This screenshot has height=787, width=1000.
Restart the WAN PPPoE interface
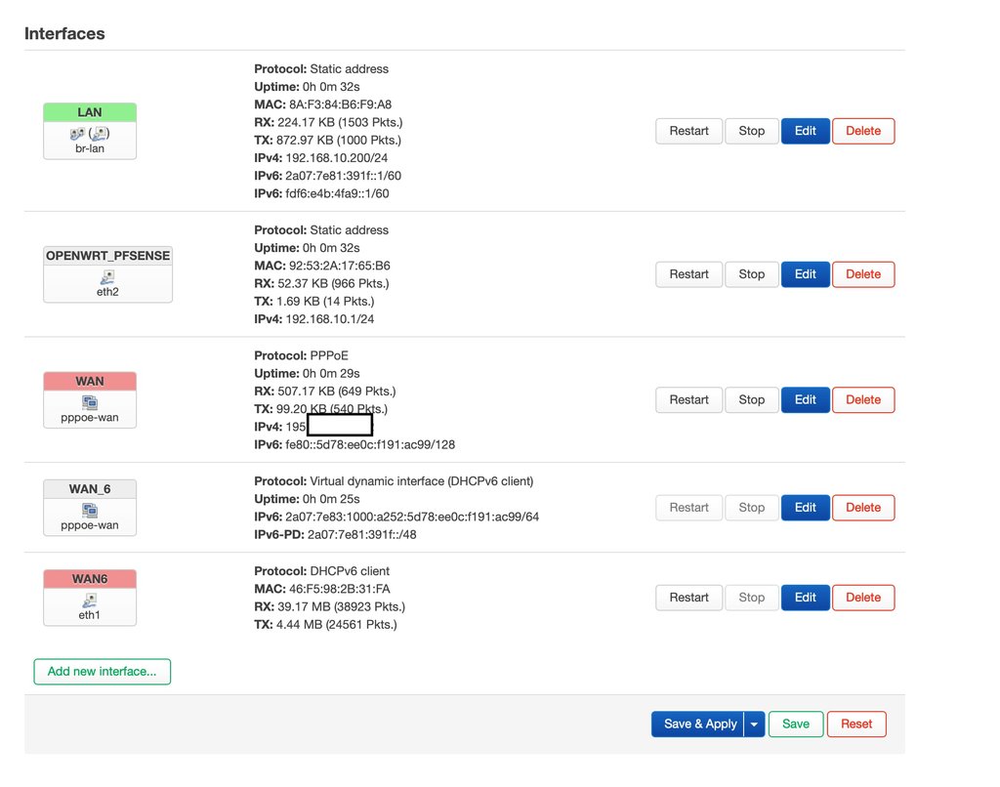pos(688,400)
